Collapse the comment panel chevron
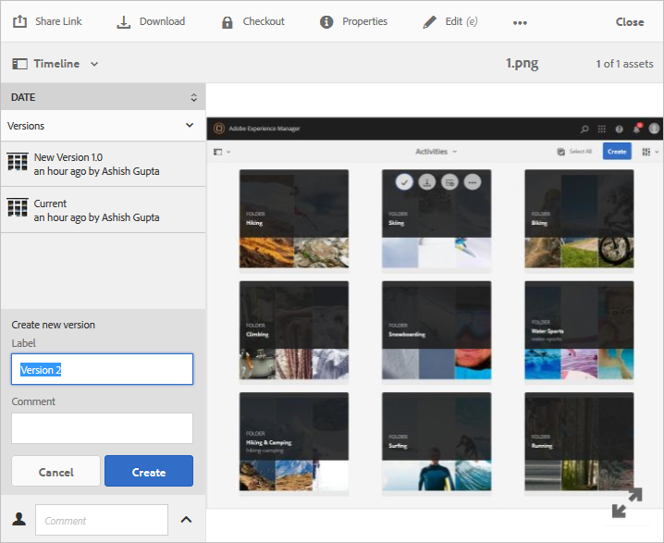This screenshot has width=664, height=543. click(x=186, y=520)
